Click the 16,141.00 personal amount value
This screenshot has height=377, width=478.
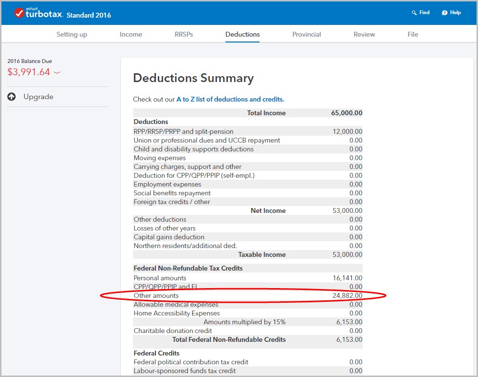(347, 278)
